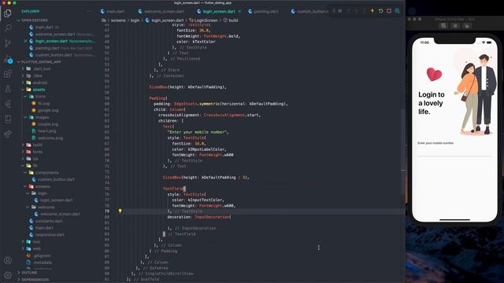This screenshot has height=283, width=504.
Task: Click "Enter your mobile number" string in code
Action: coord(198,132)
